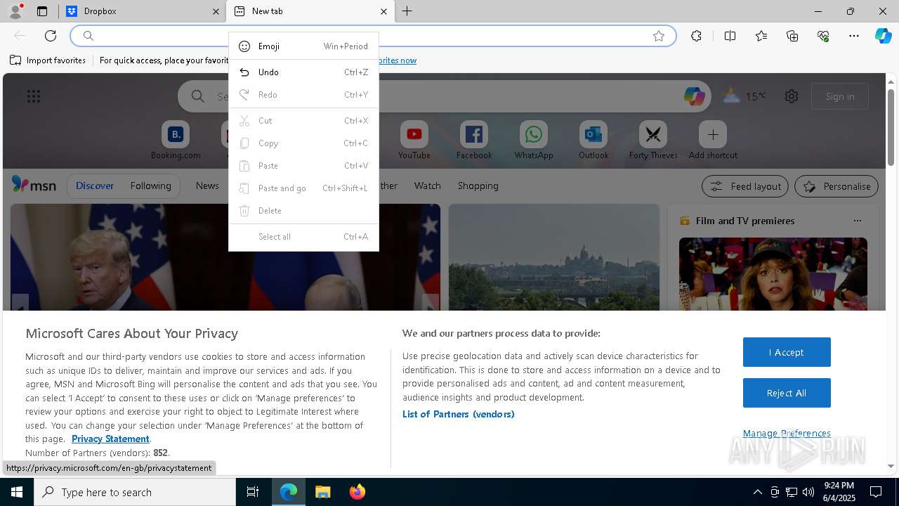Open the tab actions menu icon
This screenshot has width=899, height=506.
(42, 11)
